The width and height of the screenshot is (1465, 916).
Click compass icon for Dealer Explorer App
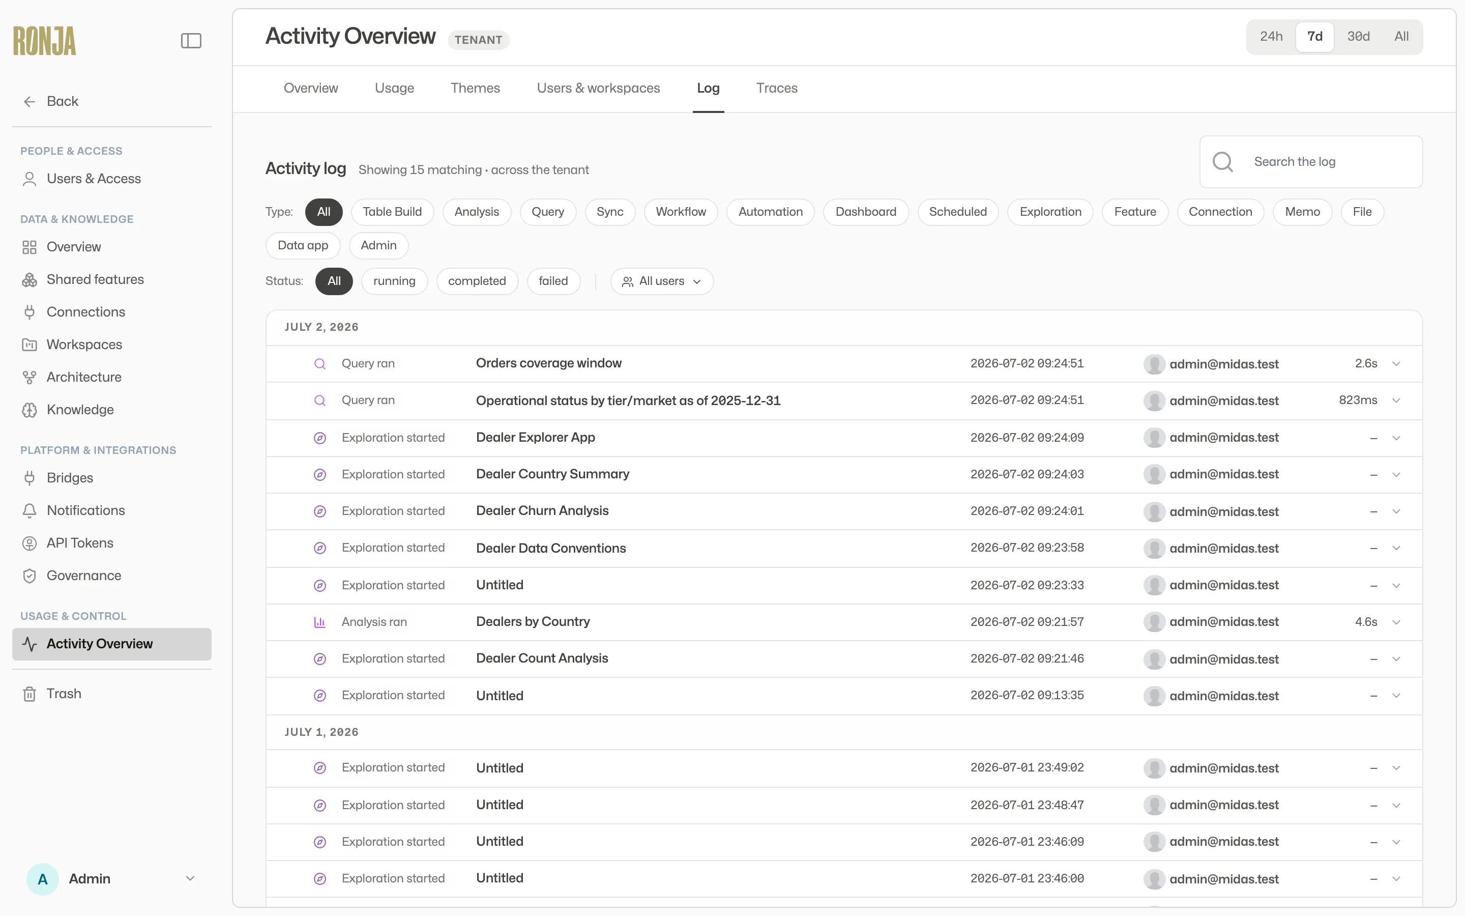coord(319,438)
